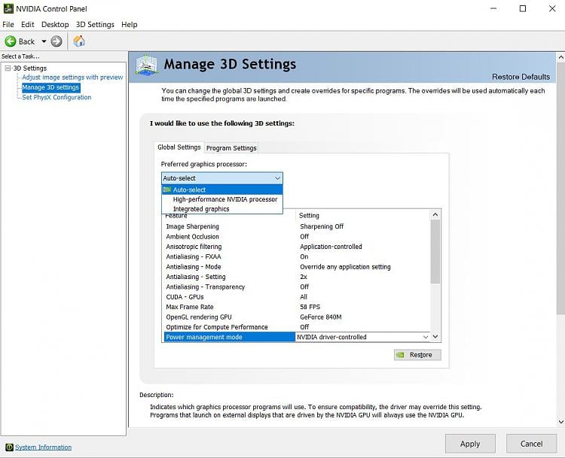565x458 pixels.
Task: Minimize the NVIDIA Control Panel window
Action: pyautogui.click(x=493, y=8)
